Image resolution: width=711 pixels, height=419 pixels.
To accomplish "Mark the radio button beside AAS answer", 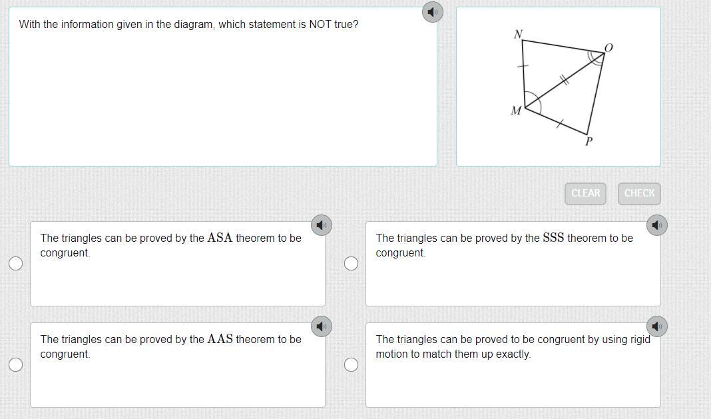I will point(16,364).
